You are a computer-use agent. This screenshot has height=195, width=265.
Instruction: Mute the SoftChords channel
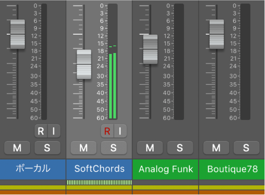coord(83,148)
